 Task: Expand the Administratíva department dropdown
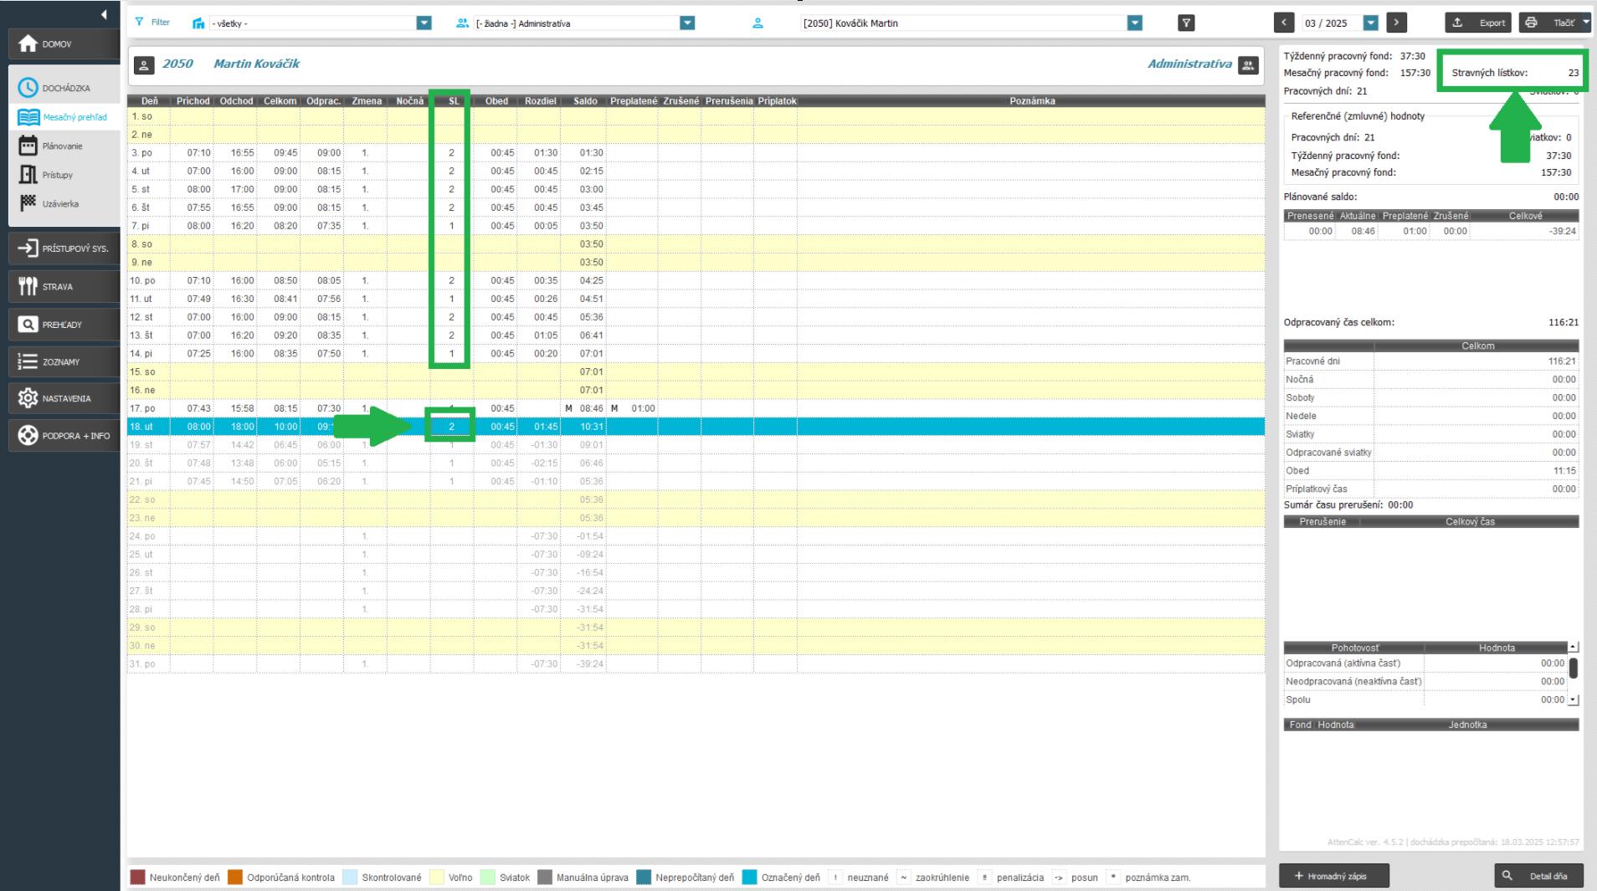pyautogui.click(x=687, y=23)
